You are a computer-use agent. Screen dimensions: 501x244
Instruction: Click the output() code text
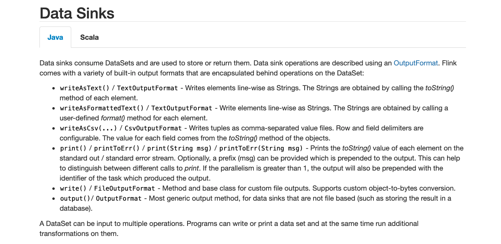coord(75,198)
